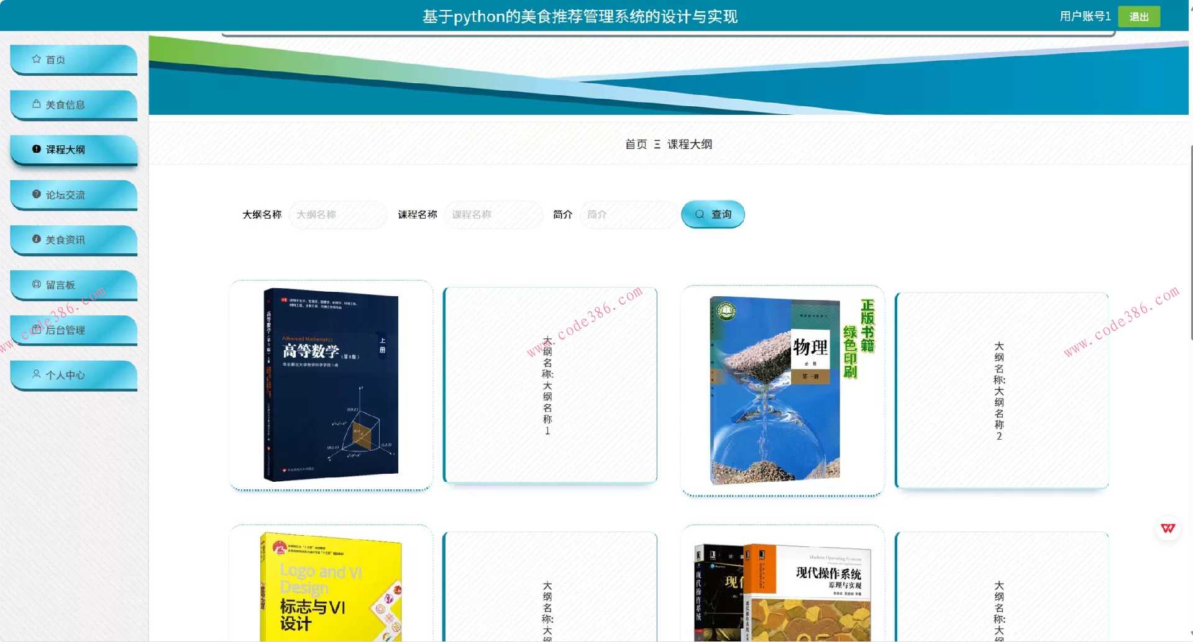Select the person icon on 个人中心
Viewport: 1193px width, 642px height.
(35, 374)
